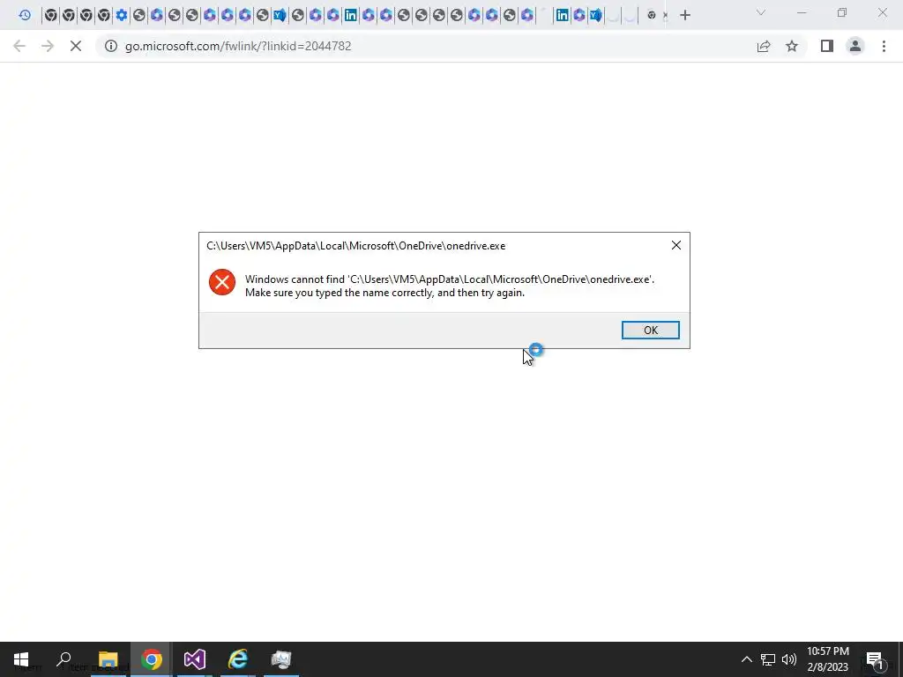
Task: Open the Chrome profile avatar menu
Action: click(855, 46)
